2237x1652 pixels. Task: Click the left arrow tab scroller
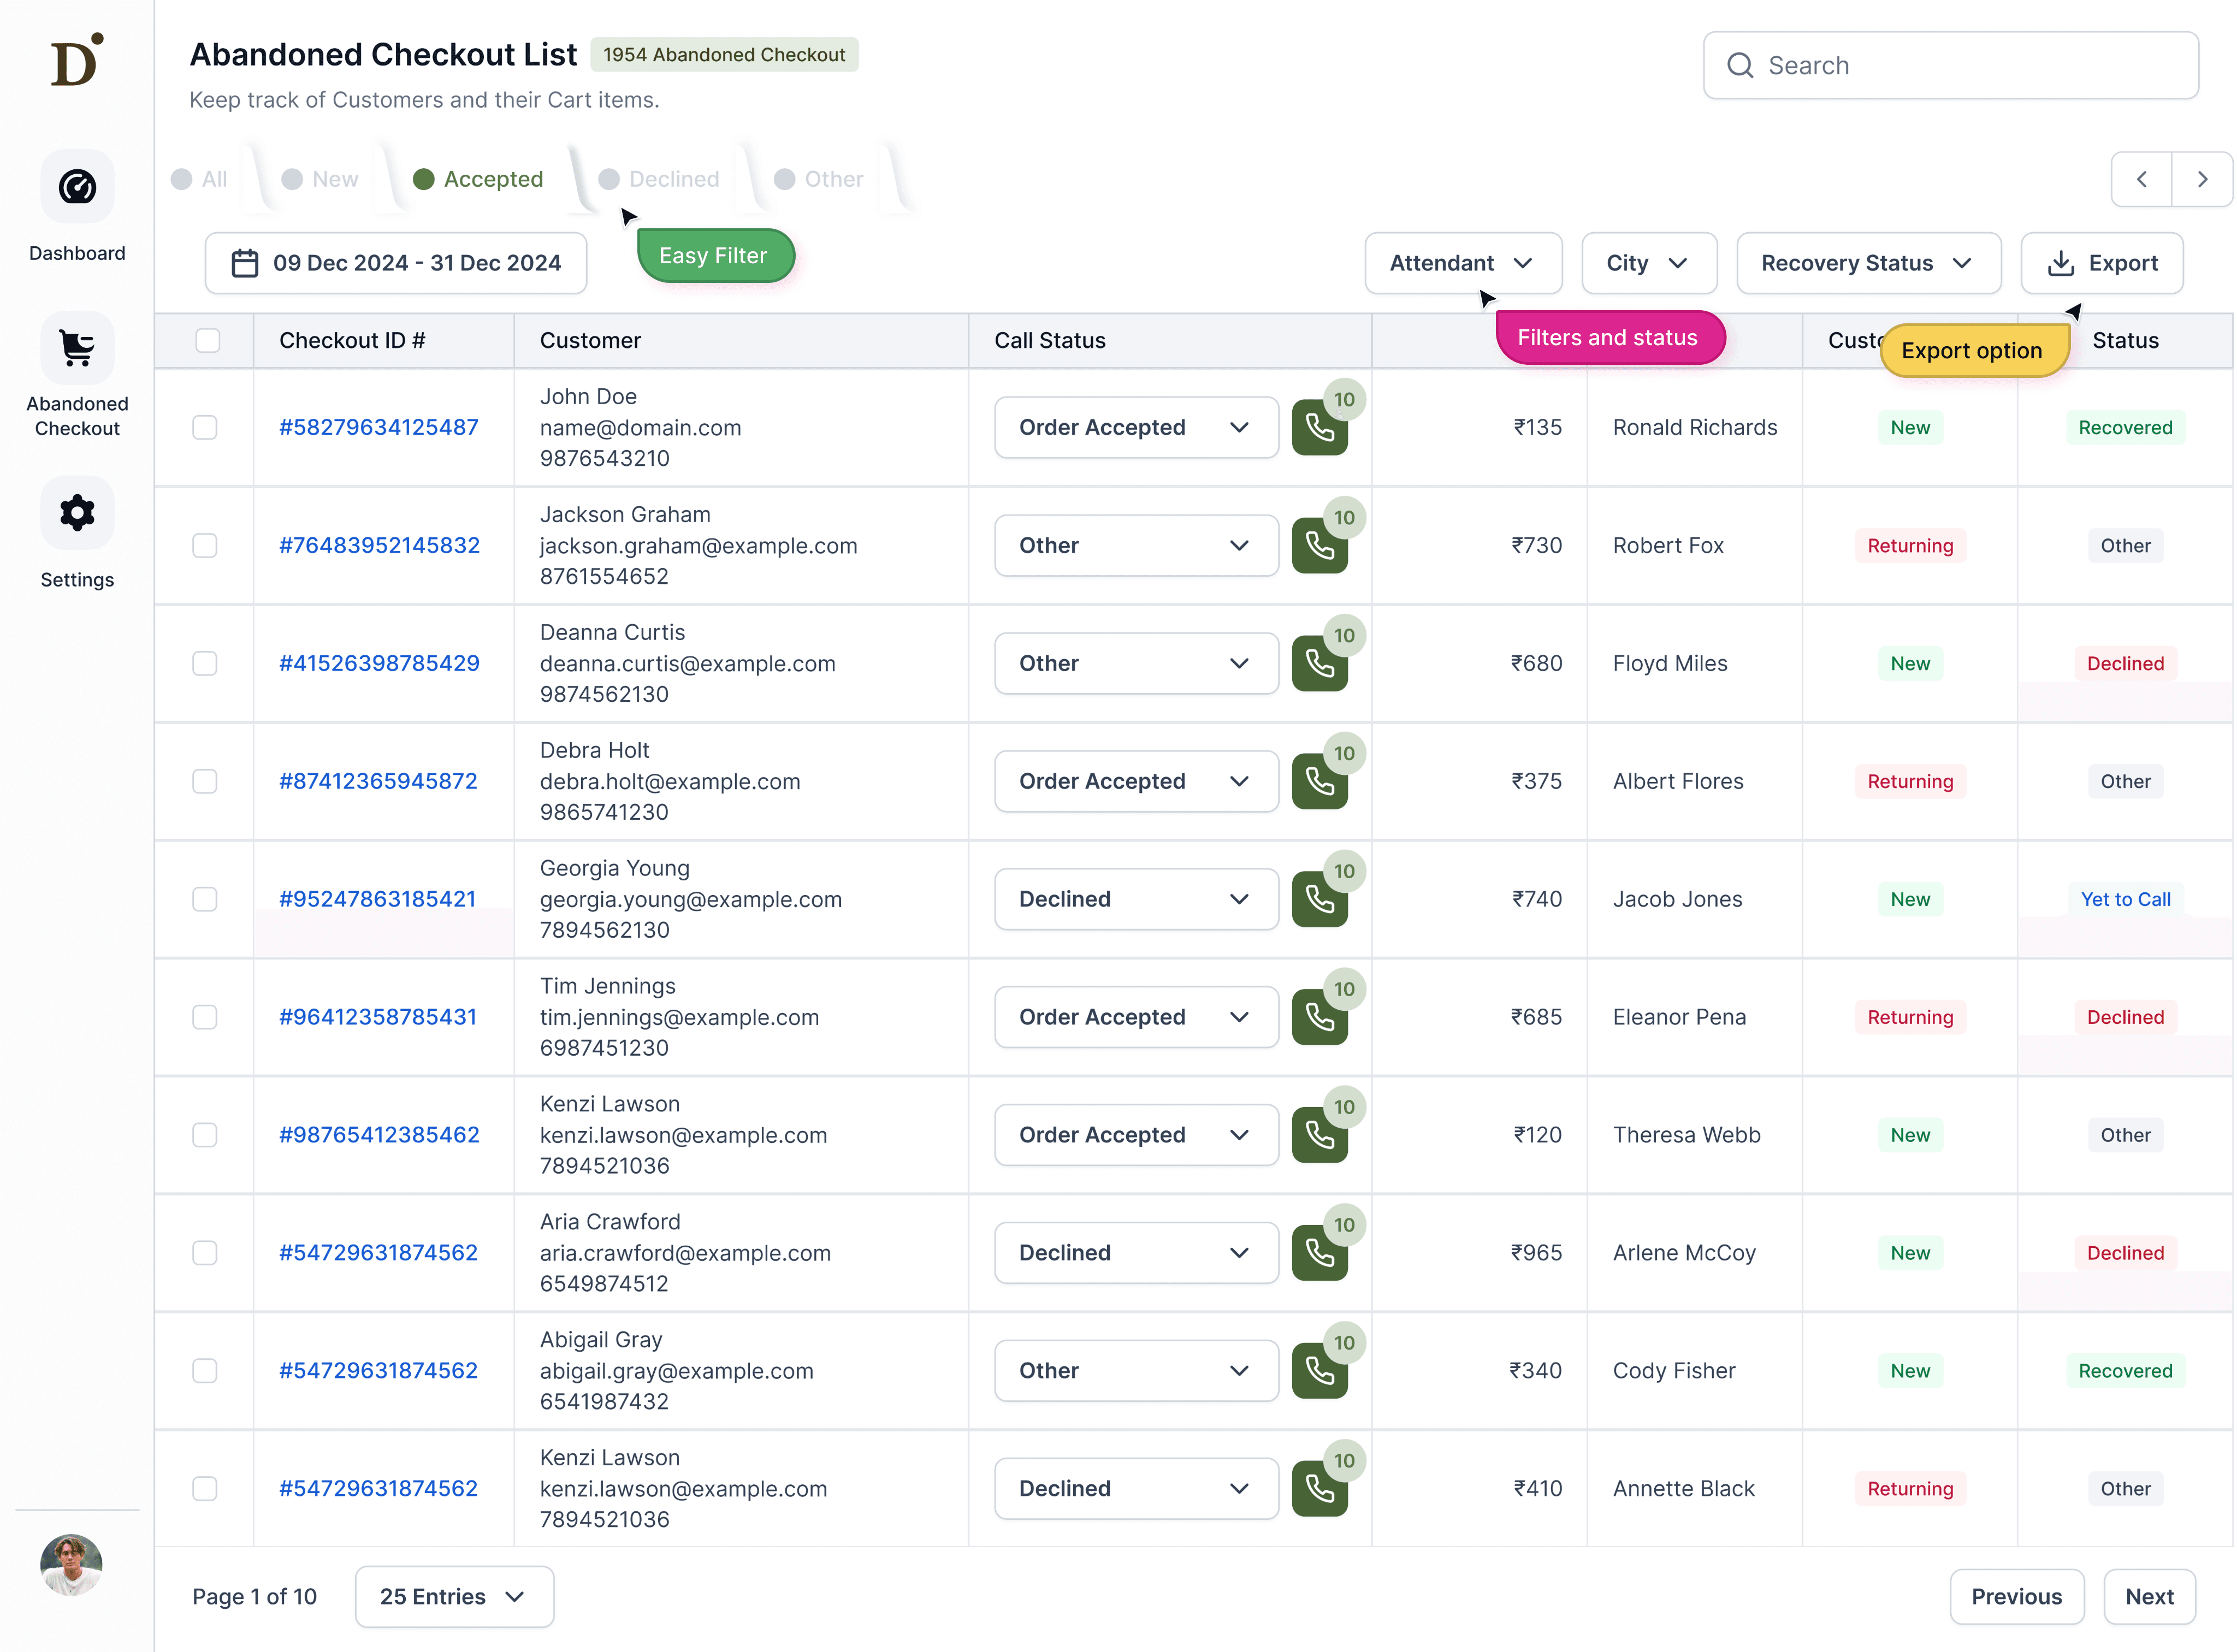[x=2141, y=179]
